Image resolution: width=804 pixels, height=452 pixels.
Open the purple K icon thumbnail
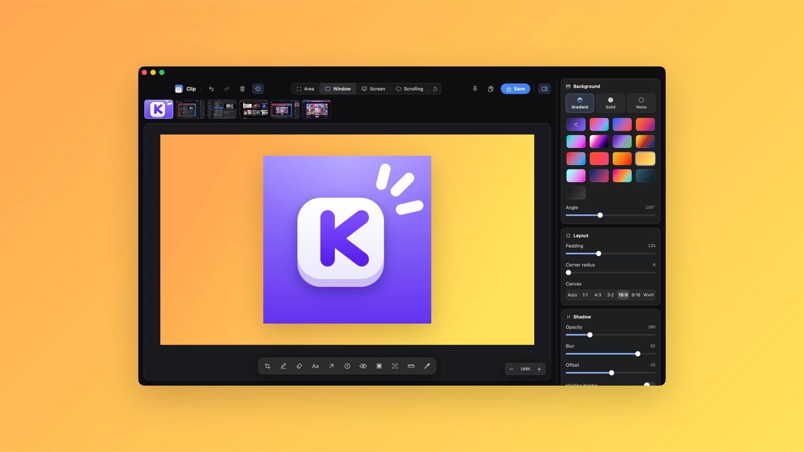tap(159, 109)
